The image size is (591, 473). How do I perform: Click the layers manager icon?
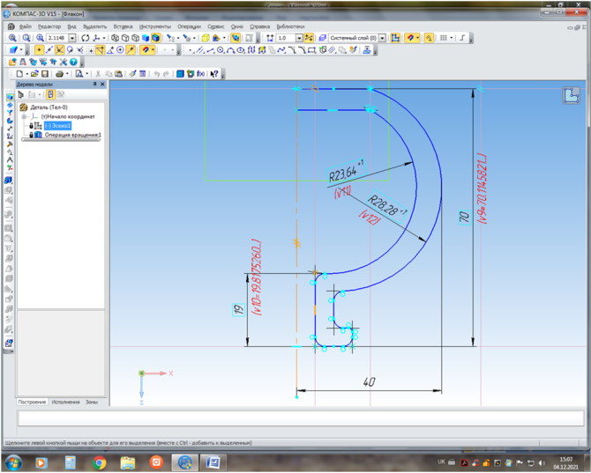[323, 38]
